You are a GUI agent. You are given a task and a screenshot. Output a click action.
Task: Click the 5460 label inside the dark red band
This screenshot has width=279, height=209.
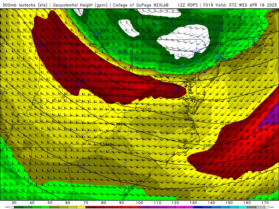click(x=141, y=93)
